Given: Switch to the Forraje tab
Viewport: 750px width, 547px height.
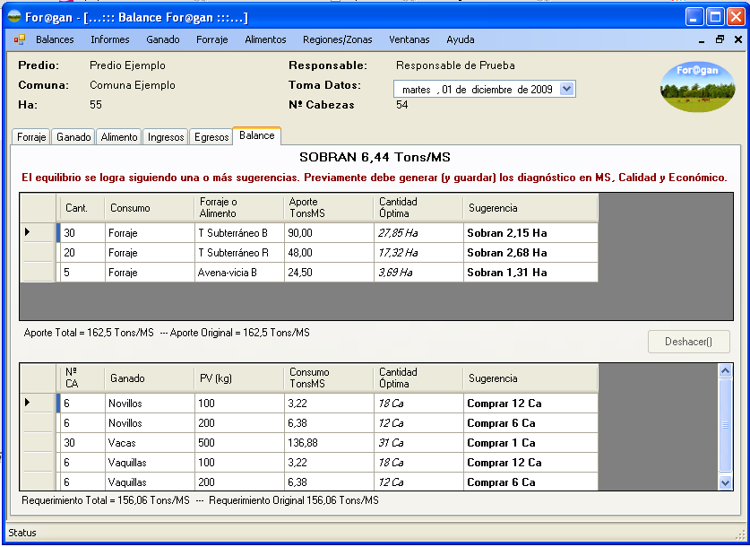Looking at the screenshot, I should [31, 137].
